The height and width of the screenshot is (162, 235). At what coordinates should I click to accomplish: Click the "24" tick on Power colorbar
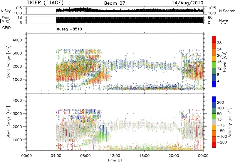[x=219, y=49]
